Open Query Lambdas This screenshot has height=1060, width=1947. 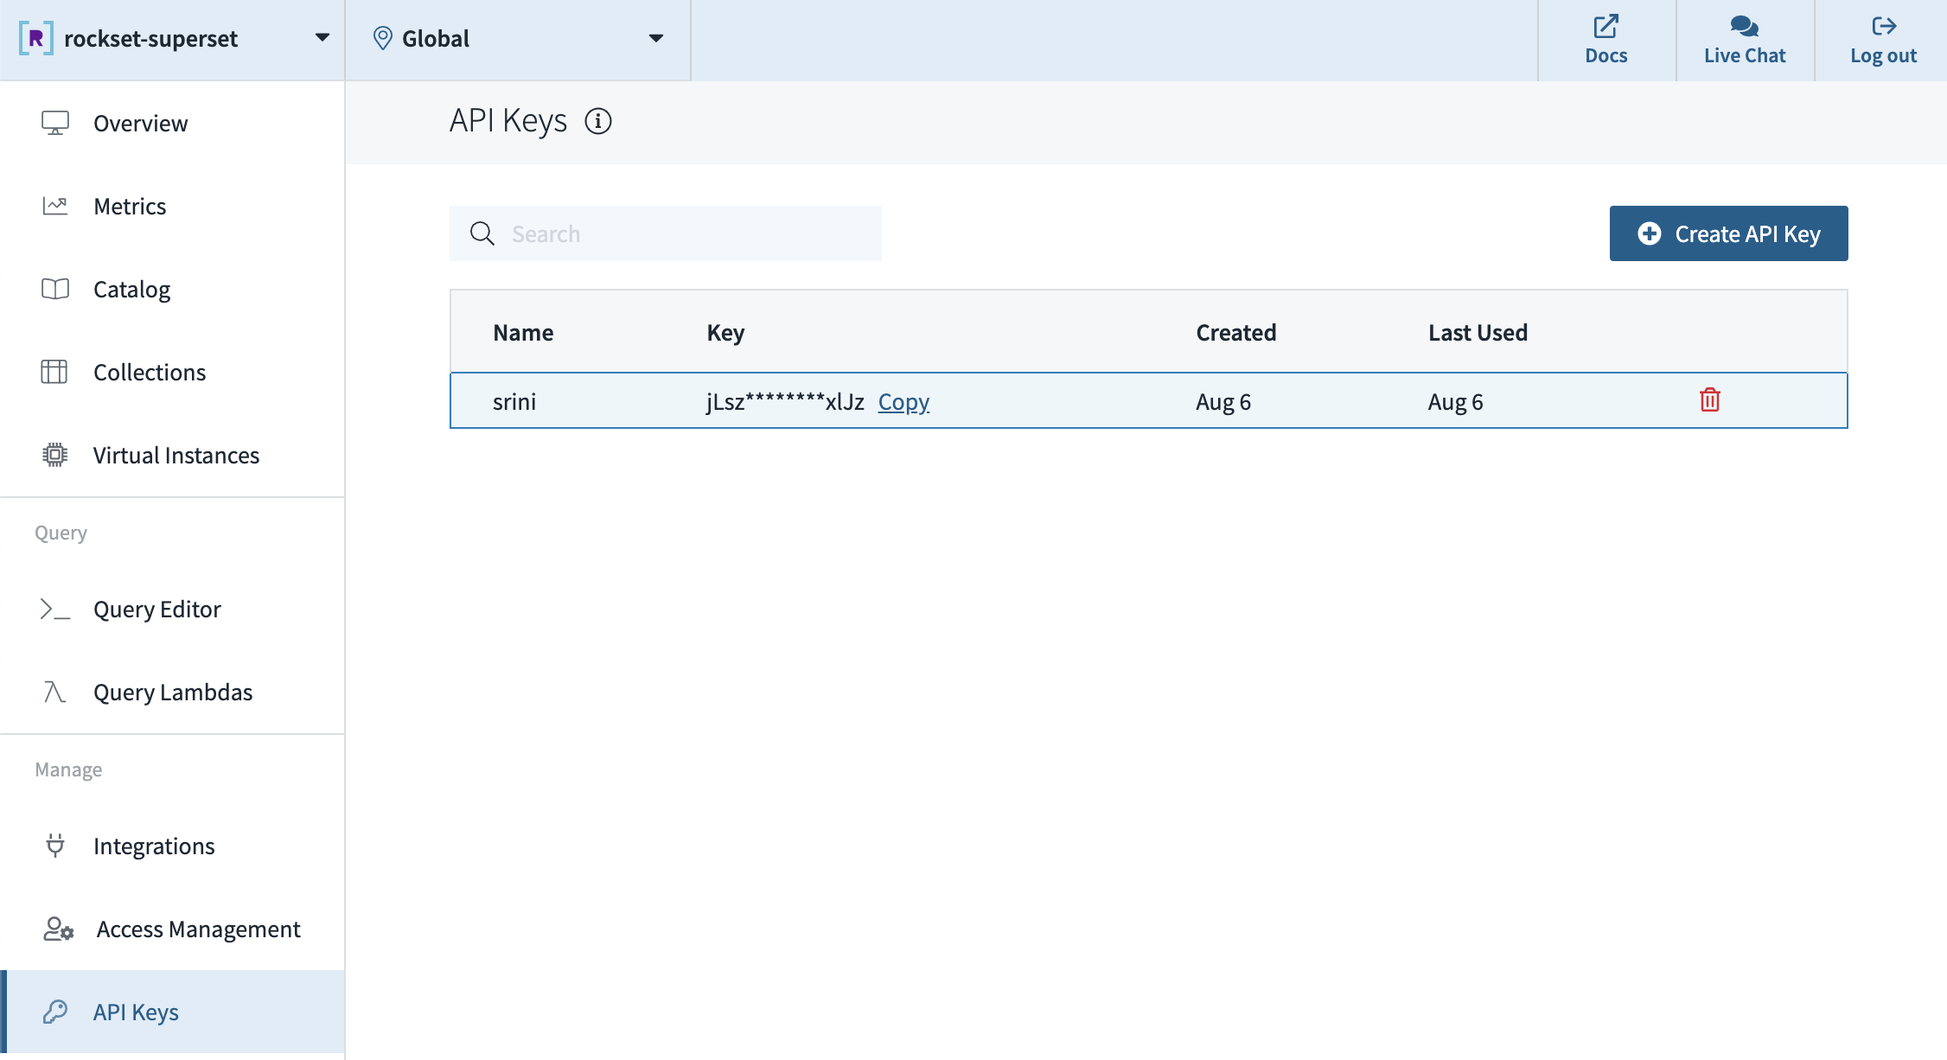tap(172, 692)
